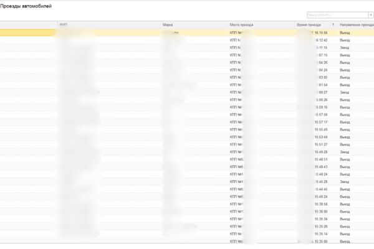Focus the search field above the table
The image size is (374, 249).
click(x=337, y=15)
